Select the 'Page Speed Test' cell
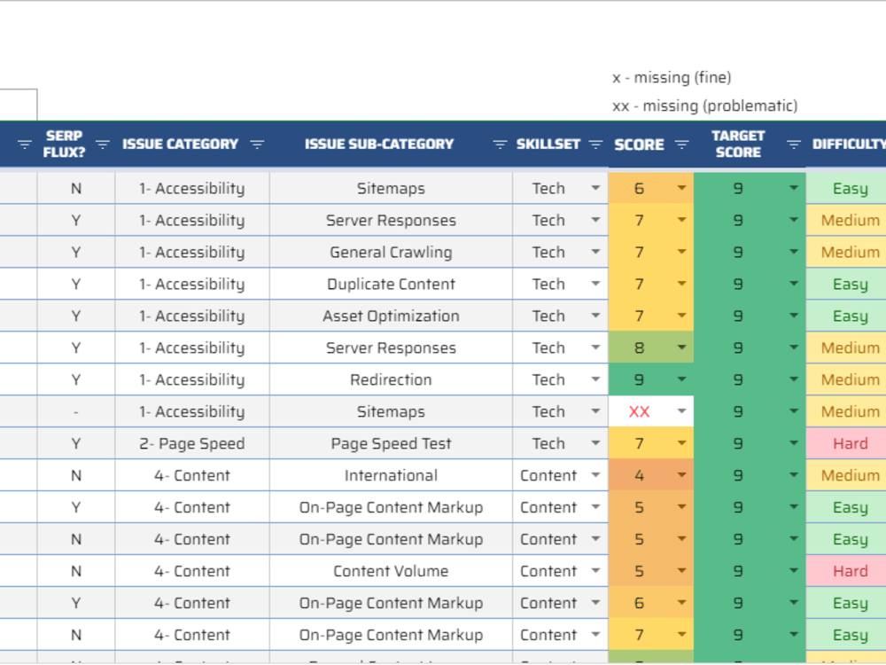Image resolution: width=886 pixels, height=665 pixels. click(391, 444)
